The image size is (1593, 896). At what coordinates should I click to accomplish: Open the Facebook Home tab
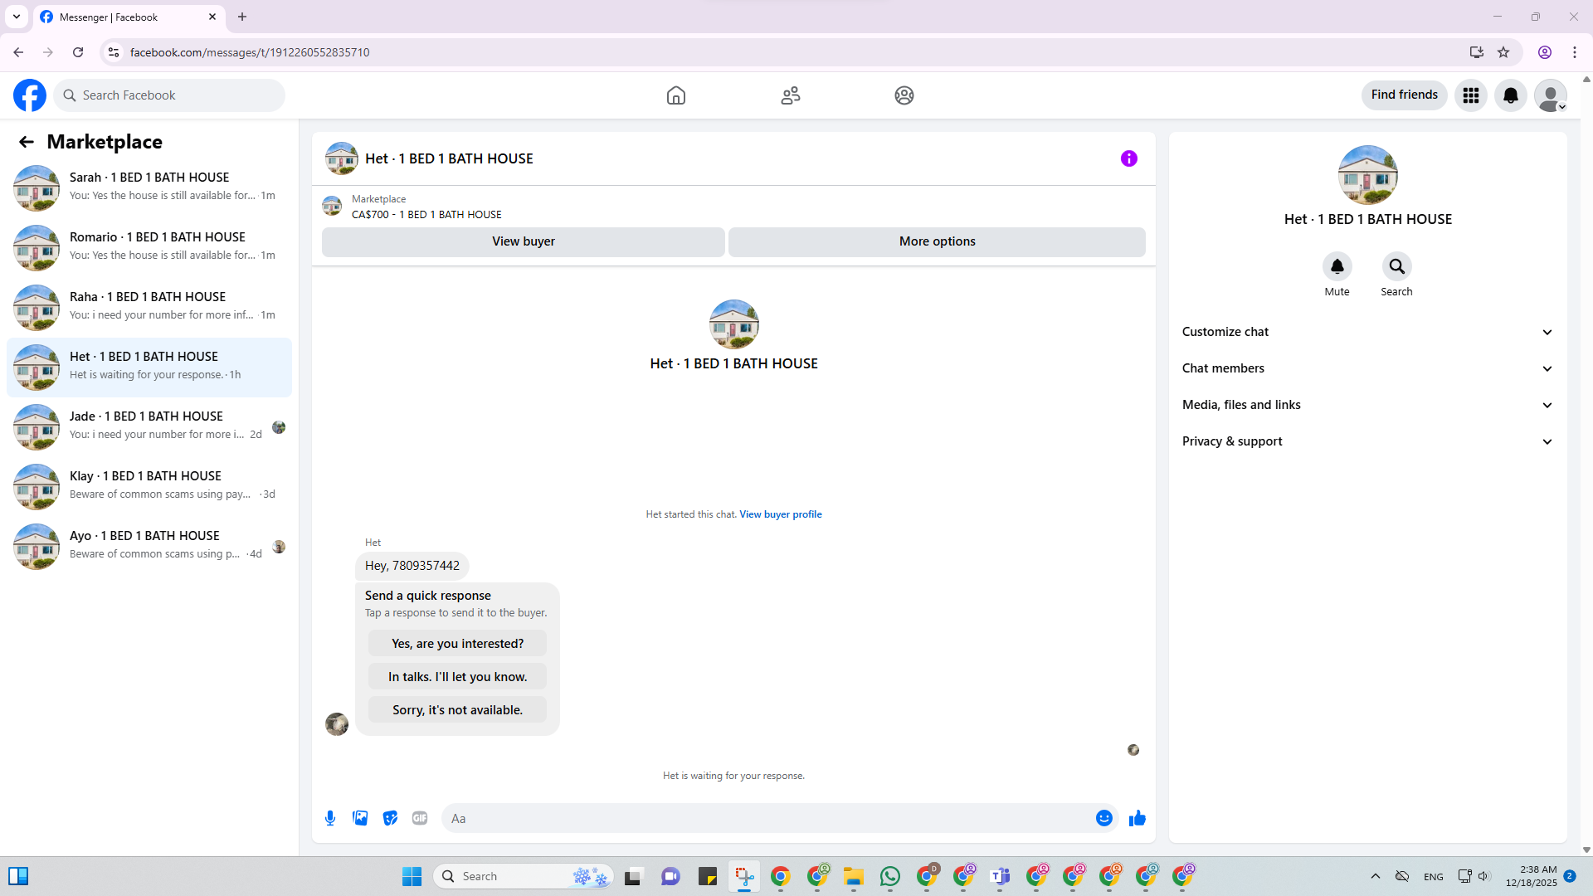click(x=675, y=95)
